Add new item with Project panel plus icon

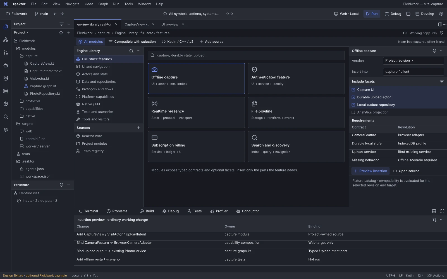point(69,33)
